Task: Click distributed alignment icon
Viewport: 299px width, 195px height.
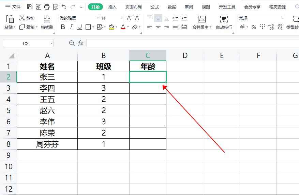Action: [184, 27]
